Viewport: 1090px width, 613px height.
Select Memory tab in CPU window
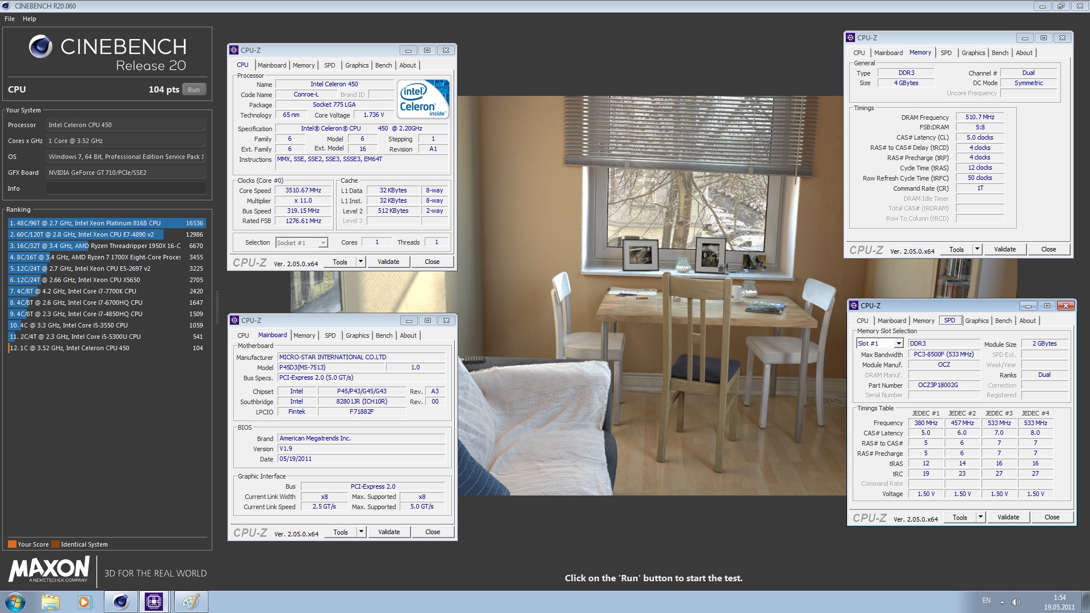(304, 65)
